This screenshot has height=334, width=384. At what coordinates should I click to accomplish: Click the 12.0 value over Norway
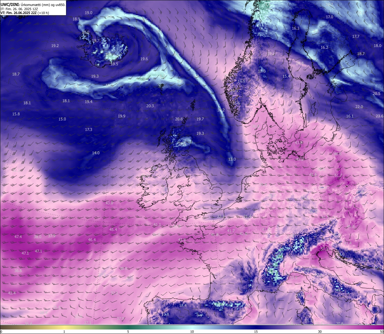click(x=262, y=71)
